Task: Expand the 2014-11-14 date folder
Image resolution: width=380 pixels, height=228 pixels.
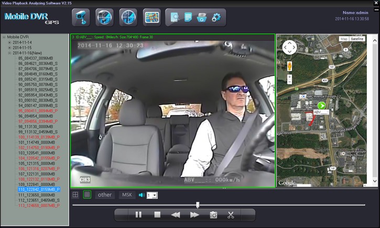Action: click(x=9, y=42)
